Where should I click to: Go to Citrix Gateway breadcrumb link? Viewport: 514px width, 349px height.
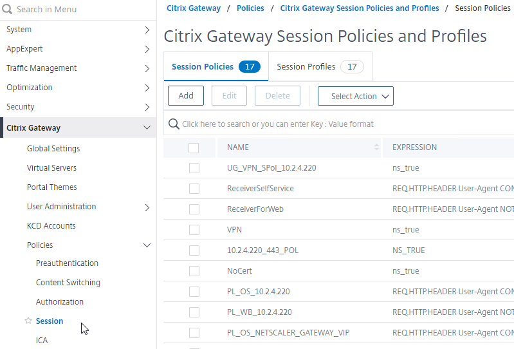[x=194, y=8]
